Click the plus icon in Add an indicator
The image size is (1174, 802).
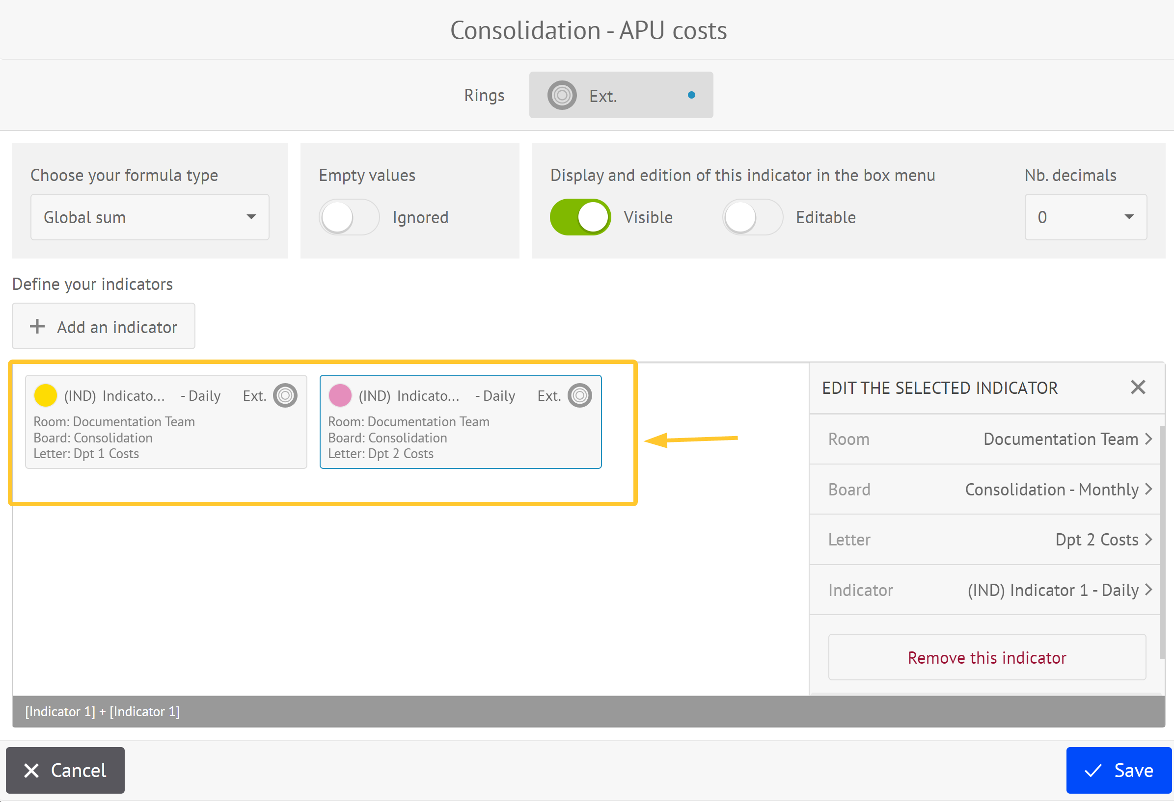[x=37, y=326]
